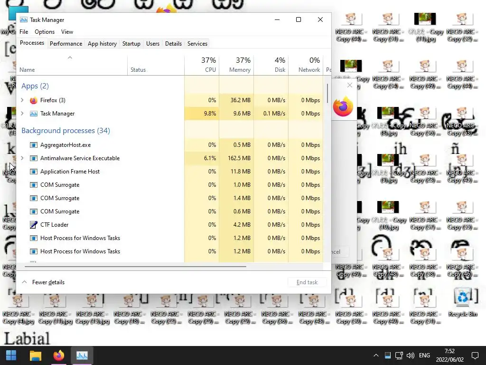Screen dimensions: 486x365
Task: Click the ENG language indicator
Action: point(424,355)
